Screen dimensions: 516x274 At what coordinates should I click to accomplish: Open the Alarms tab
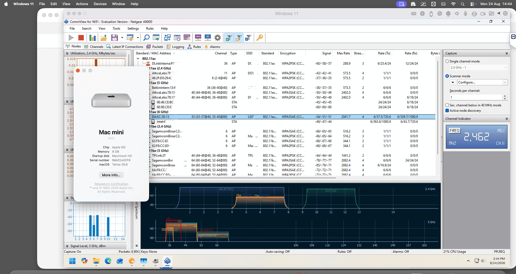pos(212,47)
